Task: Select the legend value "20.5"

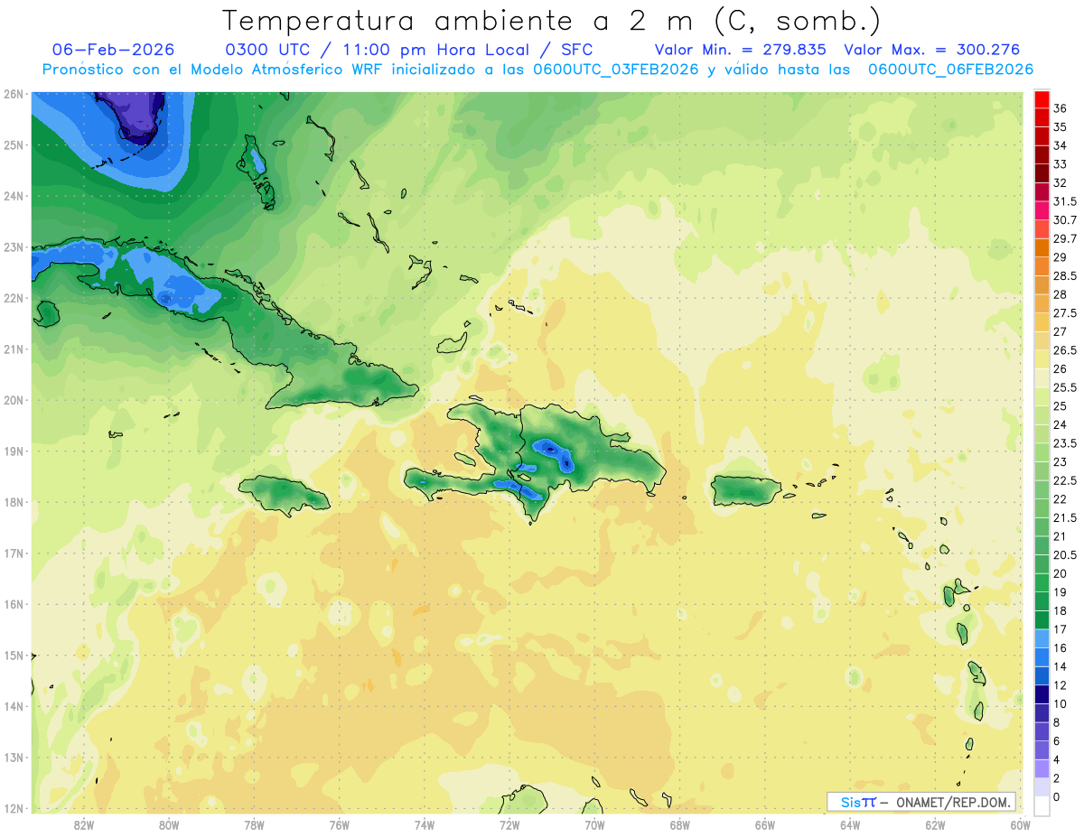Action: 1065,555
